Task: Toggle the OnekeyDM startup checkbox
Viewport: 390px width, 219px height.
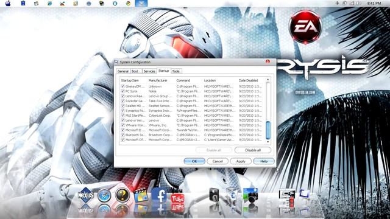Action: 122,86
